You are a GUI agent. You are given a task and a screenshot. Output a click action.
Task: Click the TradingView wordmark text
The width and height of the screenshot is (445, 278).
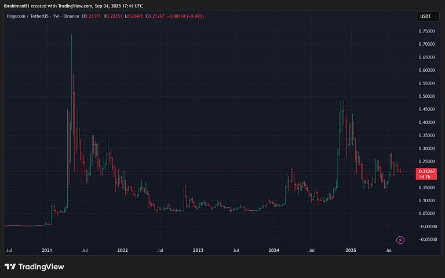coord(41,266)
